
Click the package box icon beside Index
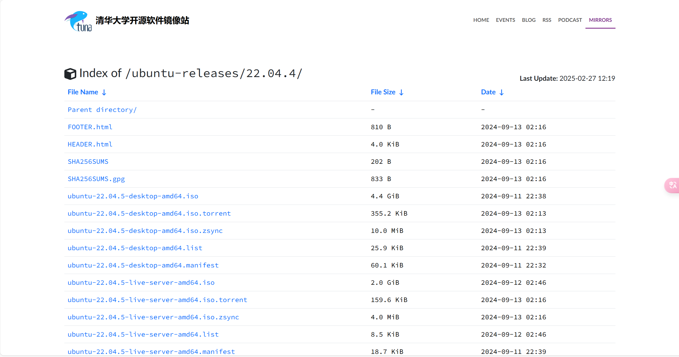70,74
